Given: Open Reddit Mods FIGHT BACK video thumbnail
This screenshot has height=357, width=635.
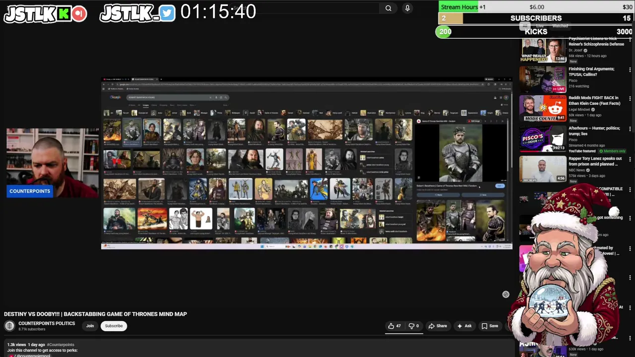Looking at the screenshot, I should tap(543, 109).
